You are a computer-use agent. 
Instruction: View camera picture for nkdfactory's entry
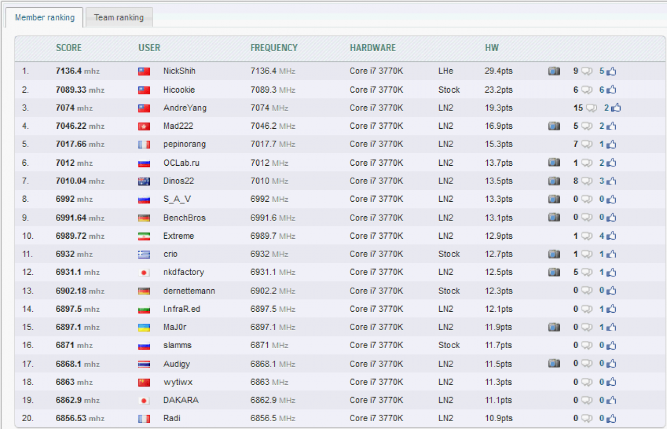pos(554,272)
